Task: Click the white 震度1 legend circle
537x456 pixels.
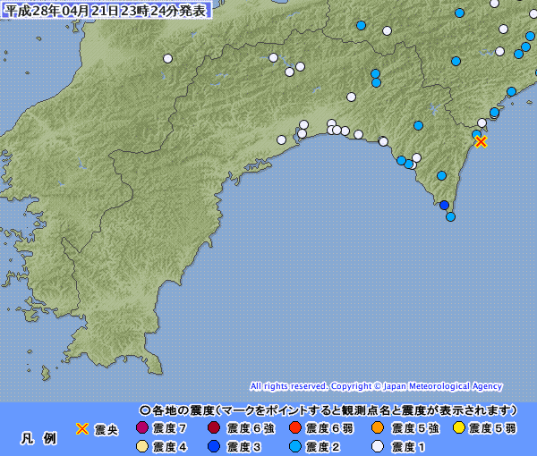Action: tap(377, 446)
